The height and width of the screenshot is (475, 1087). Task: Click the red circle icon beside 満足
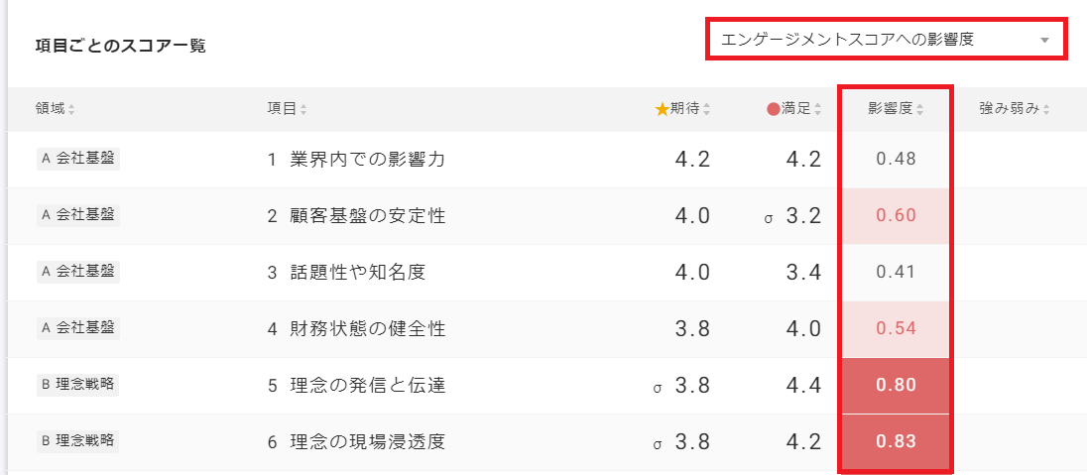point(774,109)
